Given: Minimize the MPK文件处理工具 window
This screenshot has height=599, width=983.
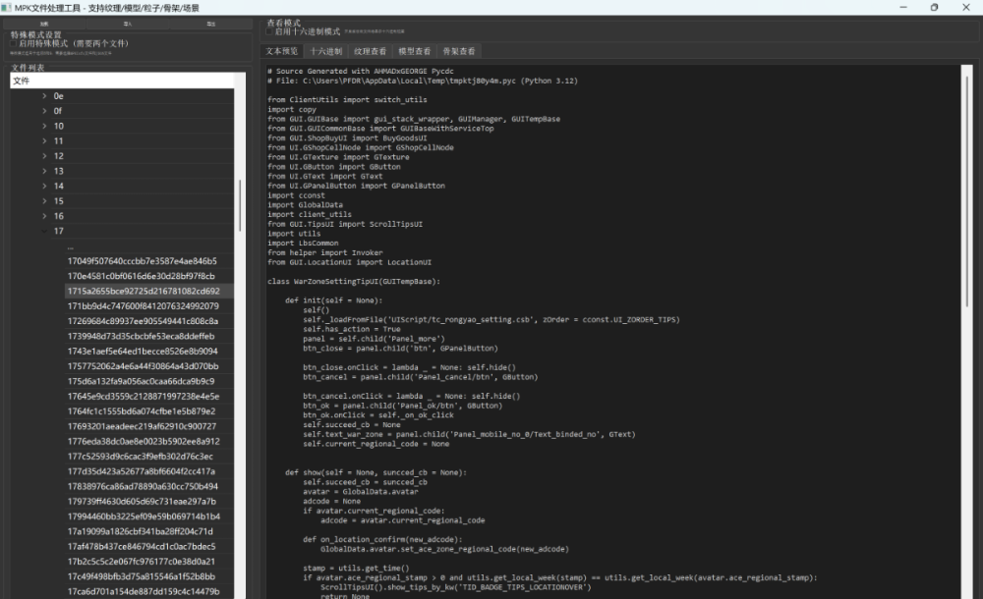Looking at the screenshot, I should click(903, 8).
